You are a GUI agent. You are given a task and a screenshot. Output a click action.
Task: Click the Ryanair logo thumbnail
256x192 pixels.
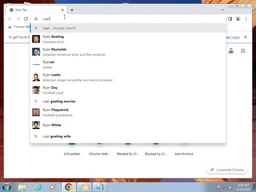click(x=36, y=64)
